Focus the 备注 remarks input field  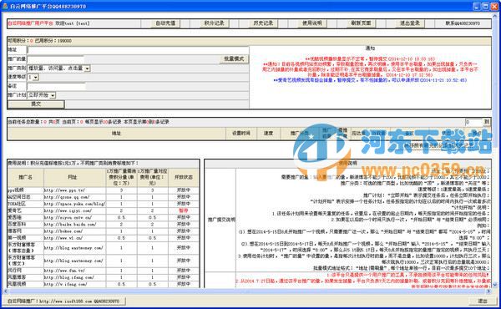(56, 86)
